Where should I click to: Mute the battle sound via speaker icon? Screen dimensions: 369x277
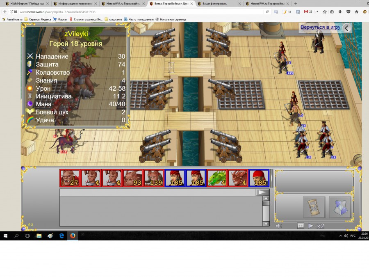[x=279, y=226]
